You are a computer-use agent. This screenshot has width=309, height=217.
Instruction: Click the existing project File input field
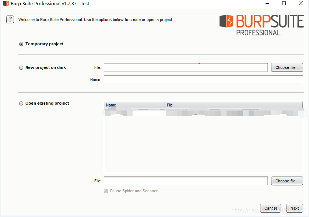pyautogui.click(x=186, y=181)
